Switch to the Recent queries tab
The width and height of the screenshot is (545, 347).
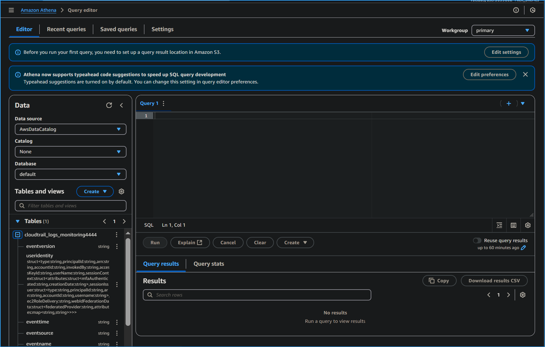(x=66, y=29)
